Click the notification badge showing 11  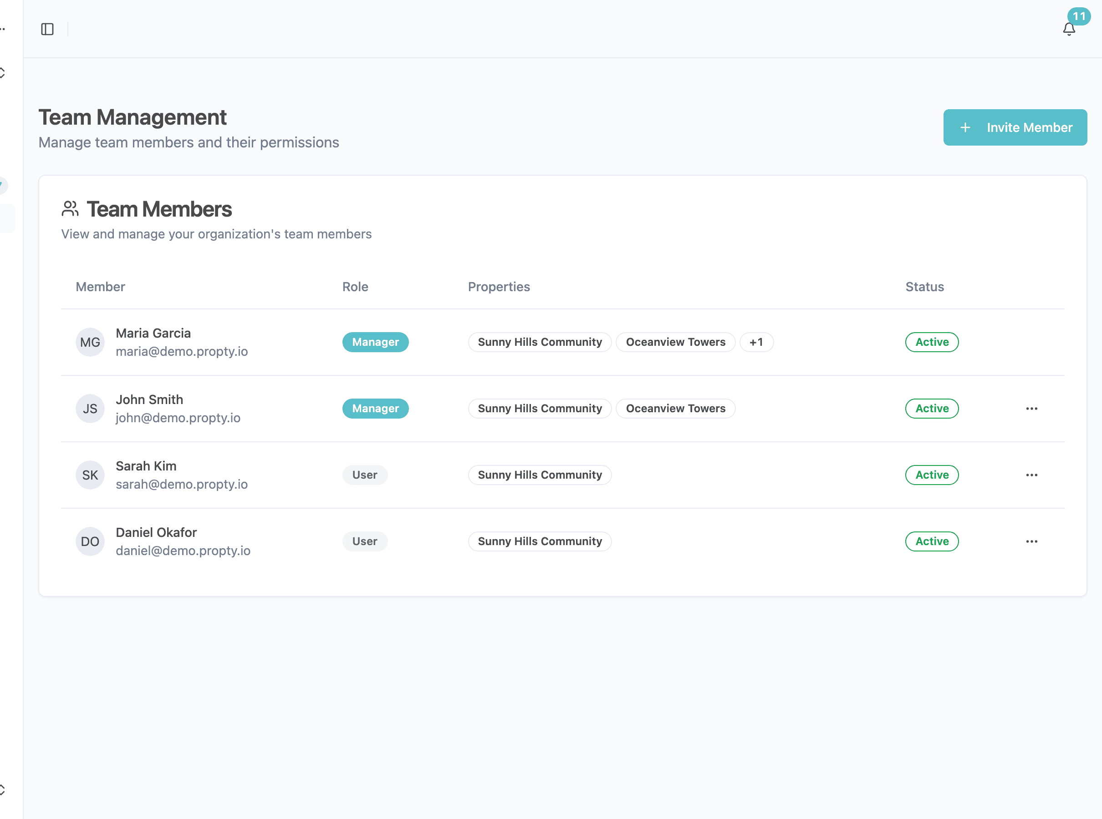(x=1080, y=16)
